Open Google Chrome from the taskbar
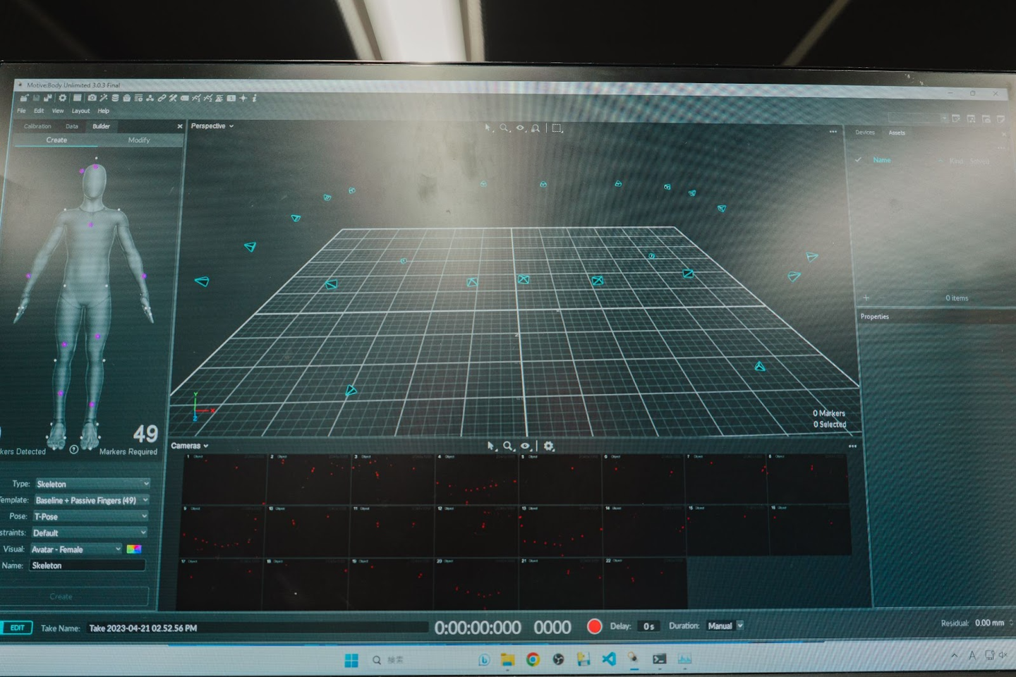The height and width of the screenshot is (677, 1016). click(533, 659)
